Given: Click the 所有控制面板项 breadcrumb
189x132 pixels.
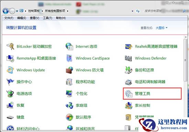Looking at the screenshot, I should point(55,11).
